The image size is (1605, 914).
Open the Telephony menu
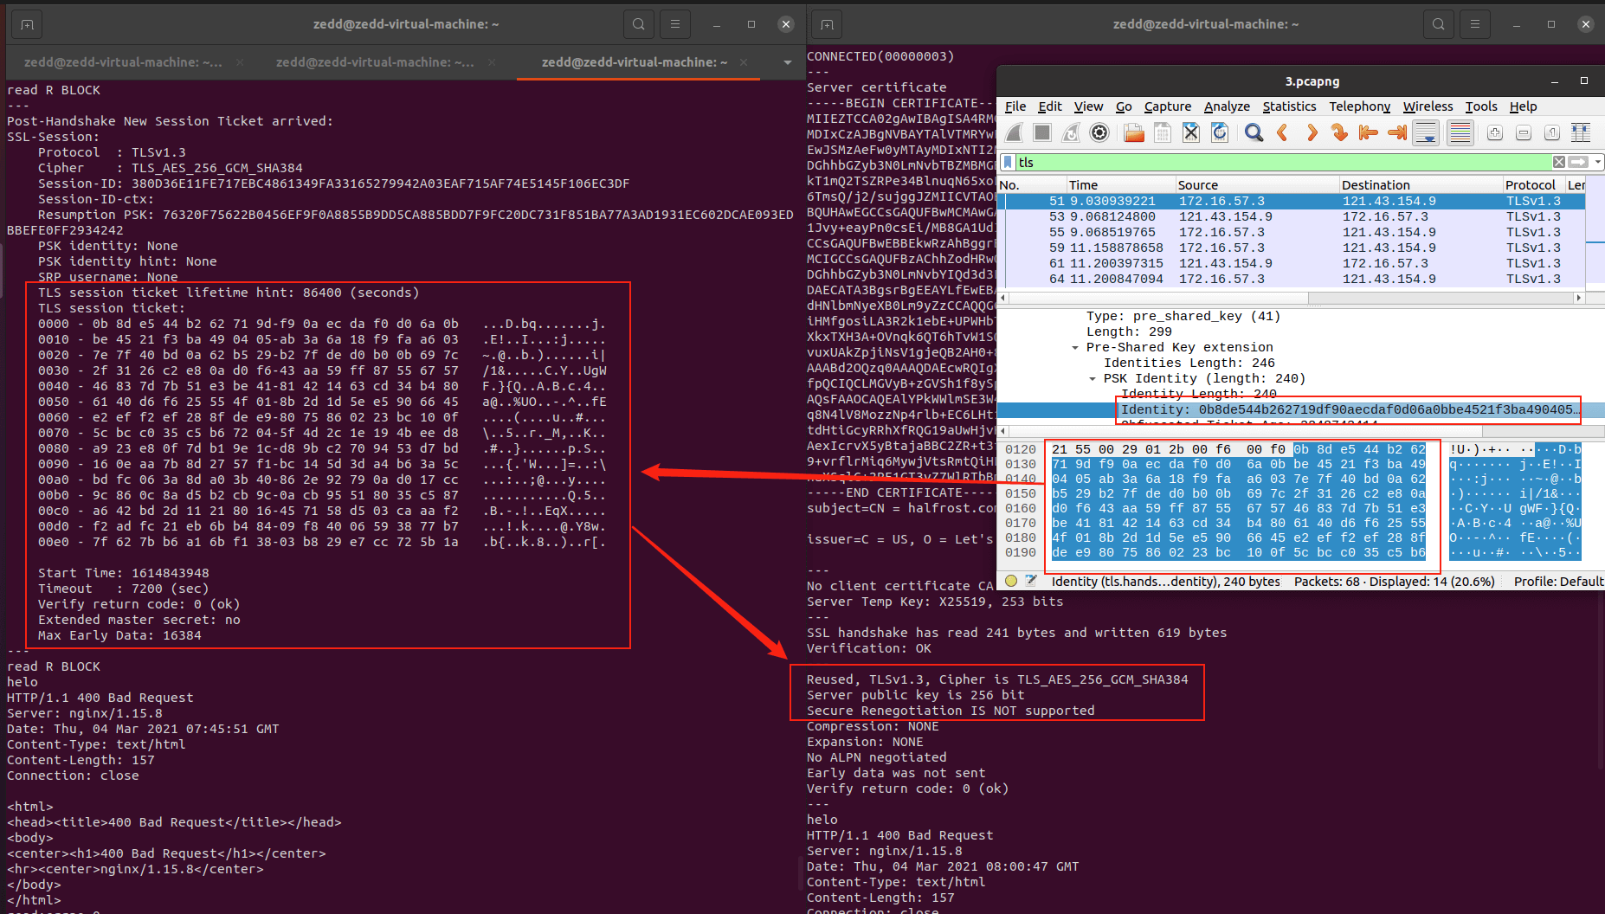(1359, 106)
